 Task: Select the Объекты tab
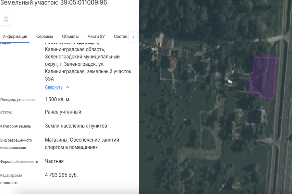pyautogui.click(x=70, y=37)
